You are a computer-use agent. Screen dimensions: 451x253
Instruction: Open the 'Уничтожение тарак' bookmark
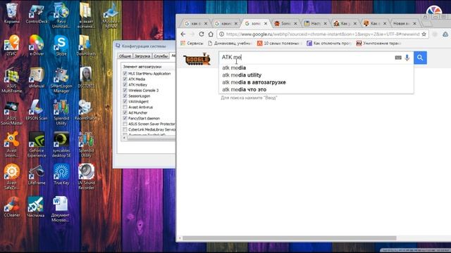point(379,44)
